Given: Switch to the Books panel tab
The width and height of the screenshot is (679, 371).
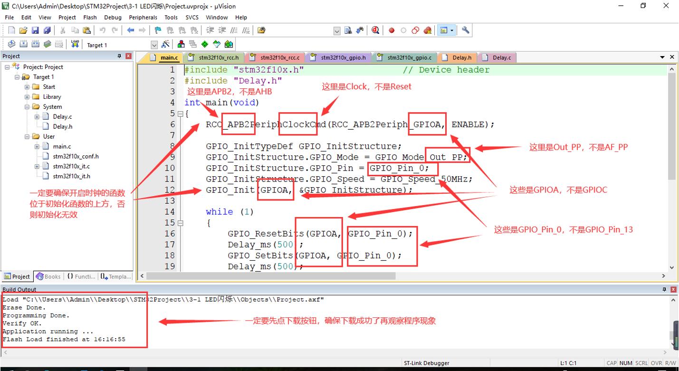Looking at the screenshot, I should (x=48, y=276).
